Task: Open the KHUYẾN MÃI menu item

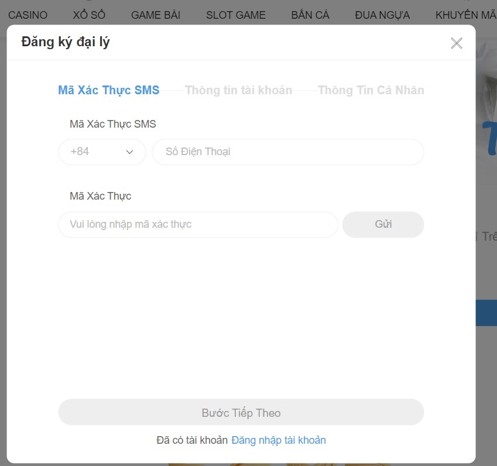Action: click(x=466, y=15)
